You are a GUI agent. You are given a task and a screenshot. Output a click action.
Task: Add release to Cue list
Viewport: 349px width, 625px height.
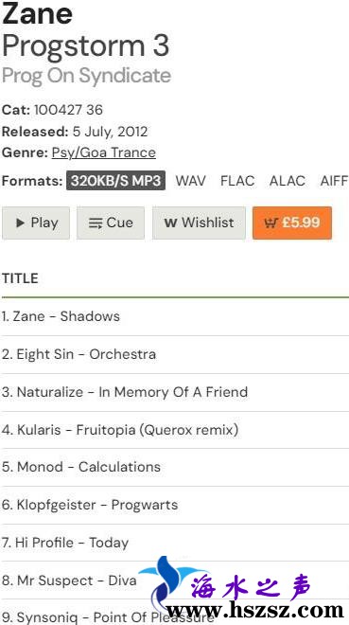111,223
